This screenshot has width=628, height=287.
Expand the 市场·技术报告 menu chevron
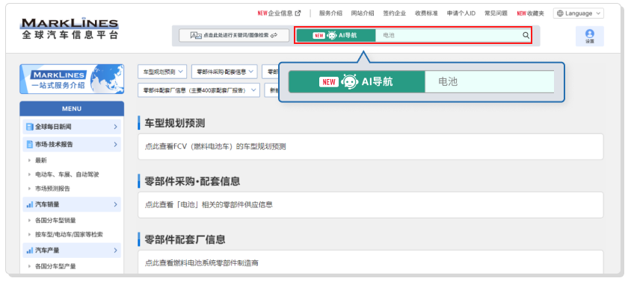(x=115, y=145)
